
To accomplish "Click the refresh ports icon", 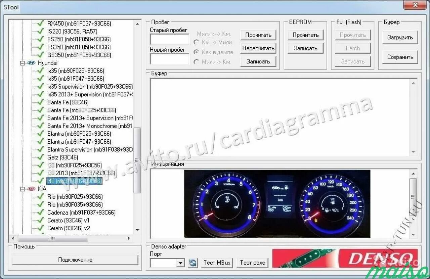I will pos(193,263).
